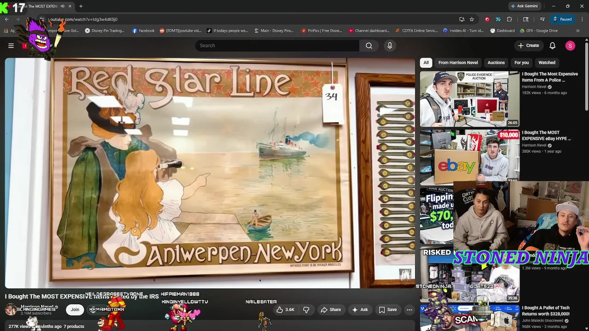Viewport: 589px width, 331px height.
Task: Close the YouTube browser tab
Action: pyautogui.click(x=70, y=6)
